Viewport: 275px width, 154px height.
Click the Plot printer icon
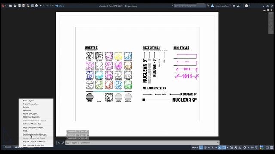tap(36, 6)
